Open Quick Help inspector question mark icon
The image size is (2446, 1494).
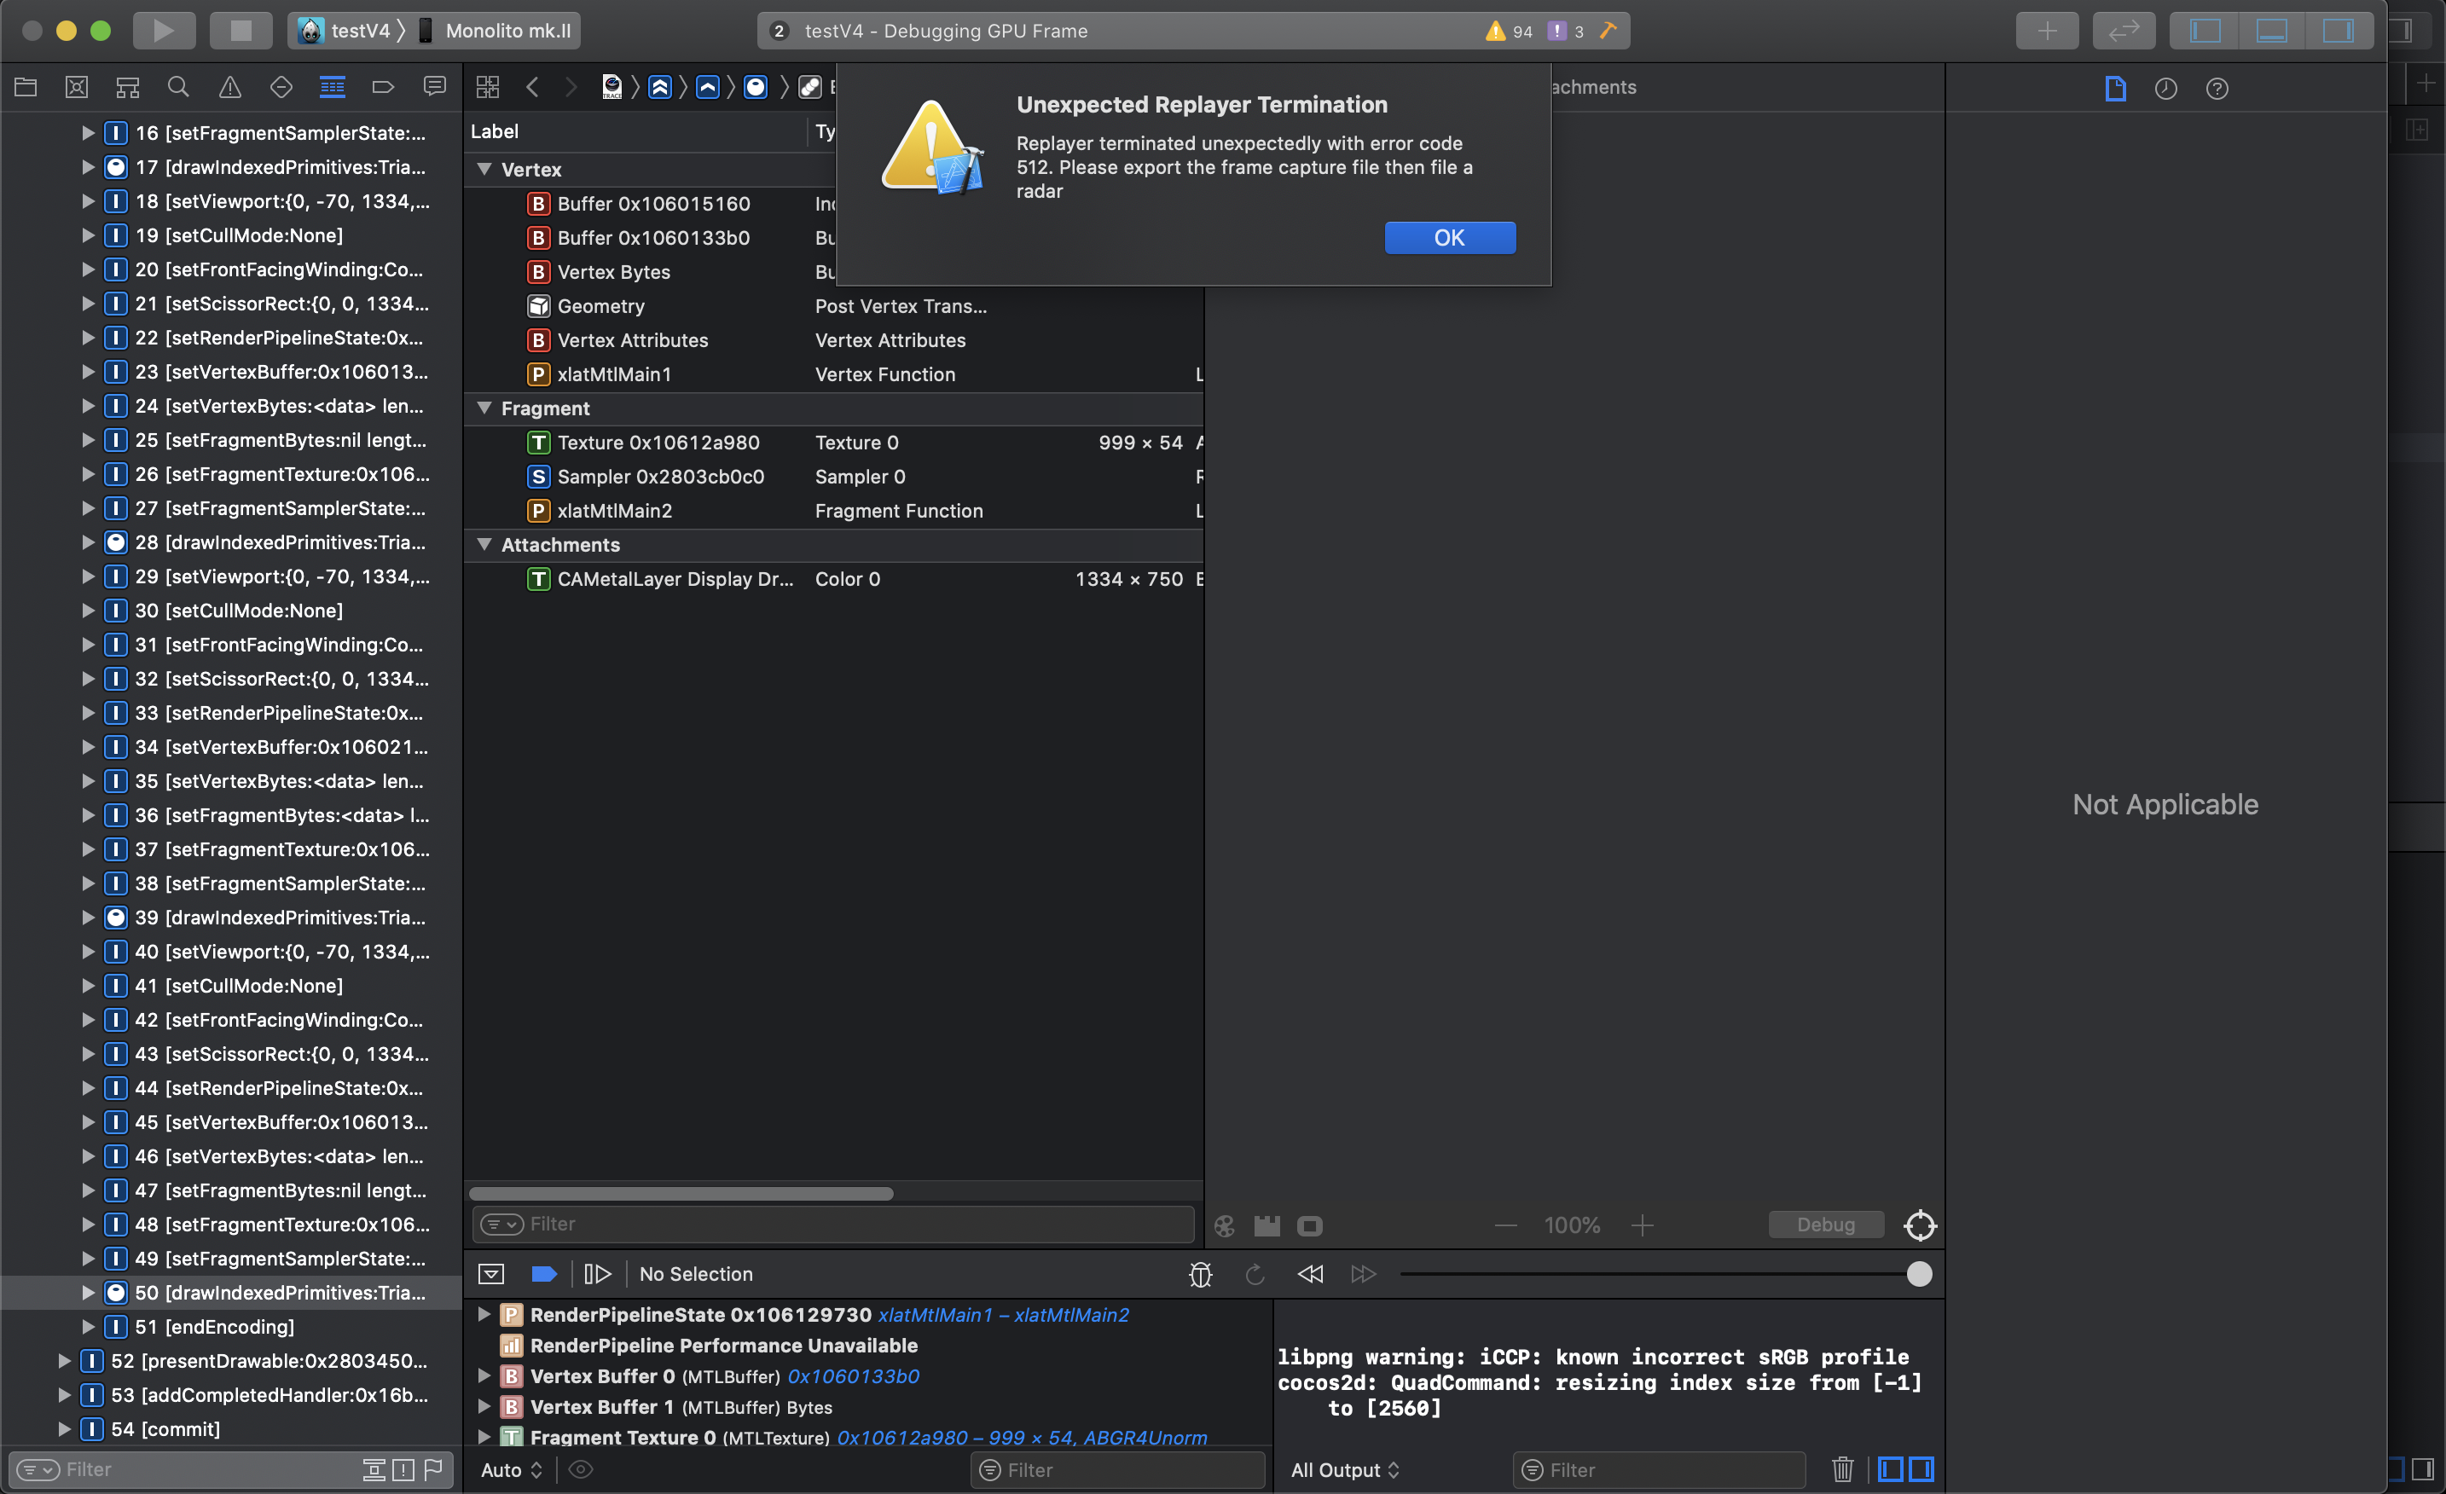click(2218, 87)
